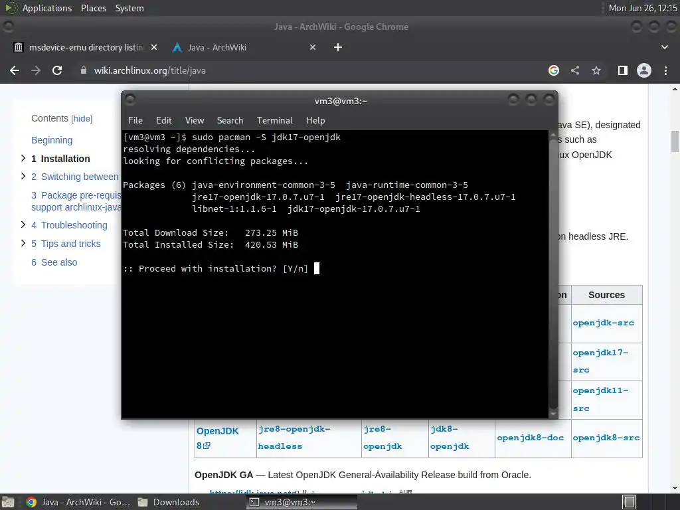The image size is (680, 510).
Task: Open the terminal Edit menu
Action: pos(163,120)
